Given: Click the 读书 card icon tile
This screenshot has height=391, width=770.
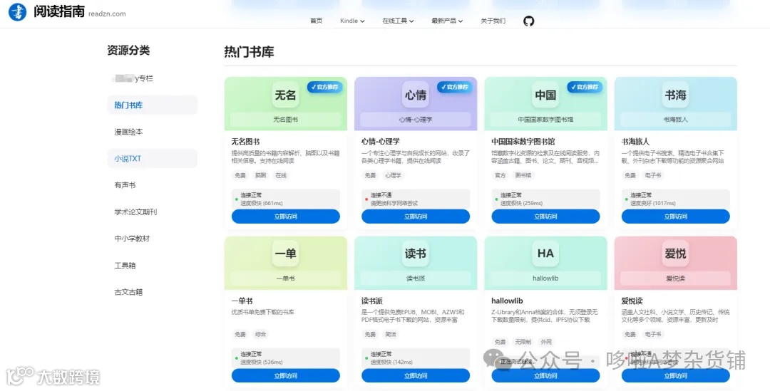Looking at the screenshot, I should [416, 253].
